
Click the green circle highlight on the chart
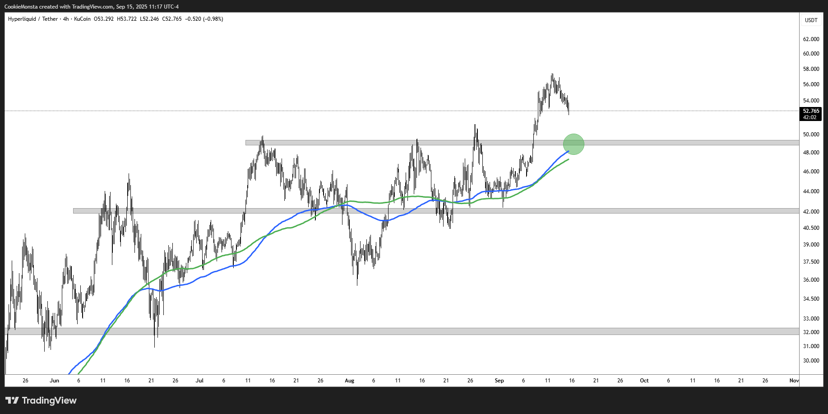tap(574, 144)
